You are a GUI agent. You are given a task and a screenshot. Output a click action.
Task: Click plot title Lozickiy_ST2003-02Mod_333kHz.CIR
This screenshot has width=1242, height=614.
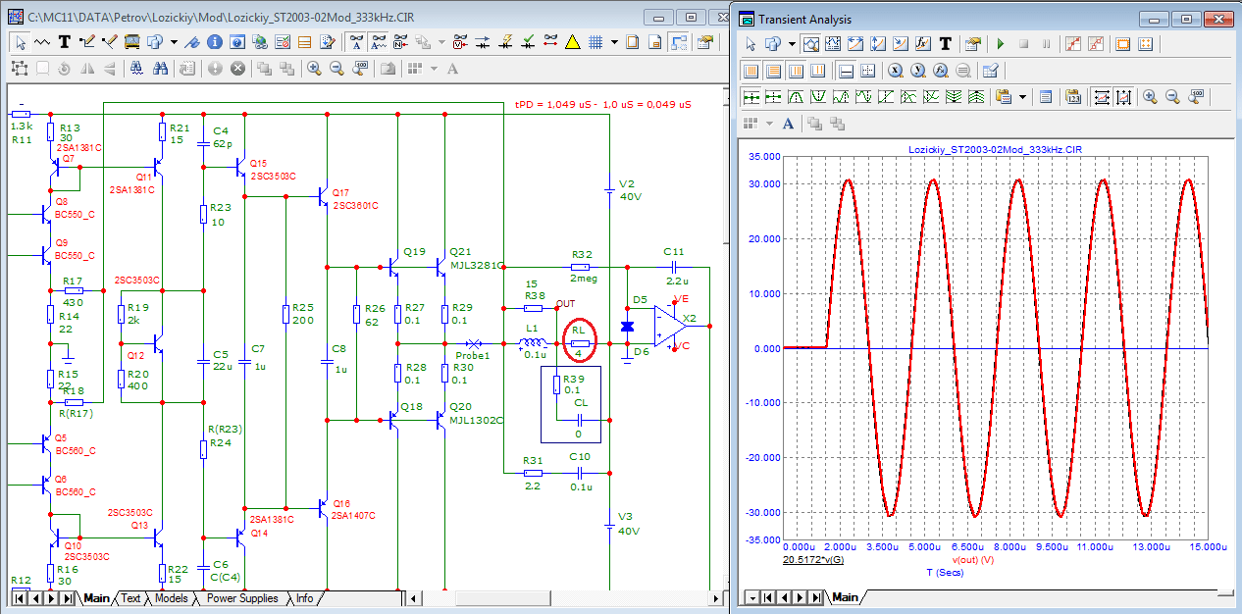coord(996,148)
